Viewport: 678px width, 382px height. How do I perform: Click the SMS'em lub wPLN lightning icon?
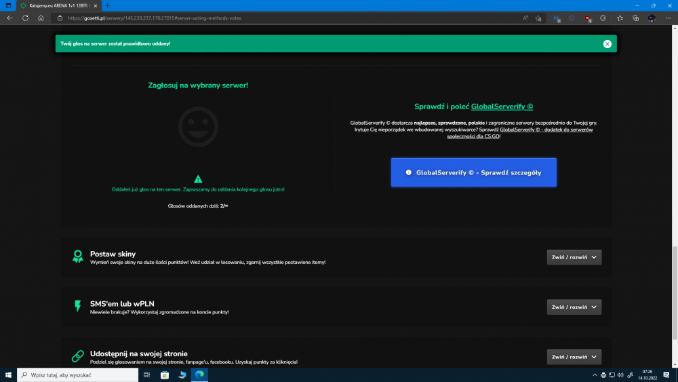click(78, 306)
